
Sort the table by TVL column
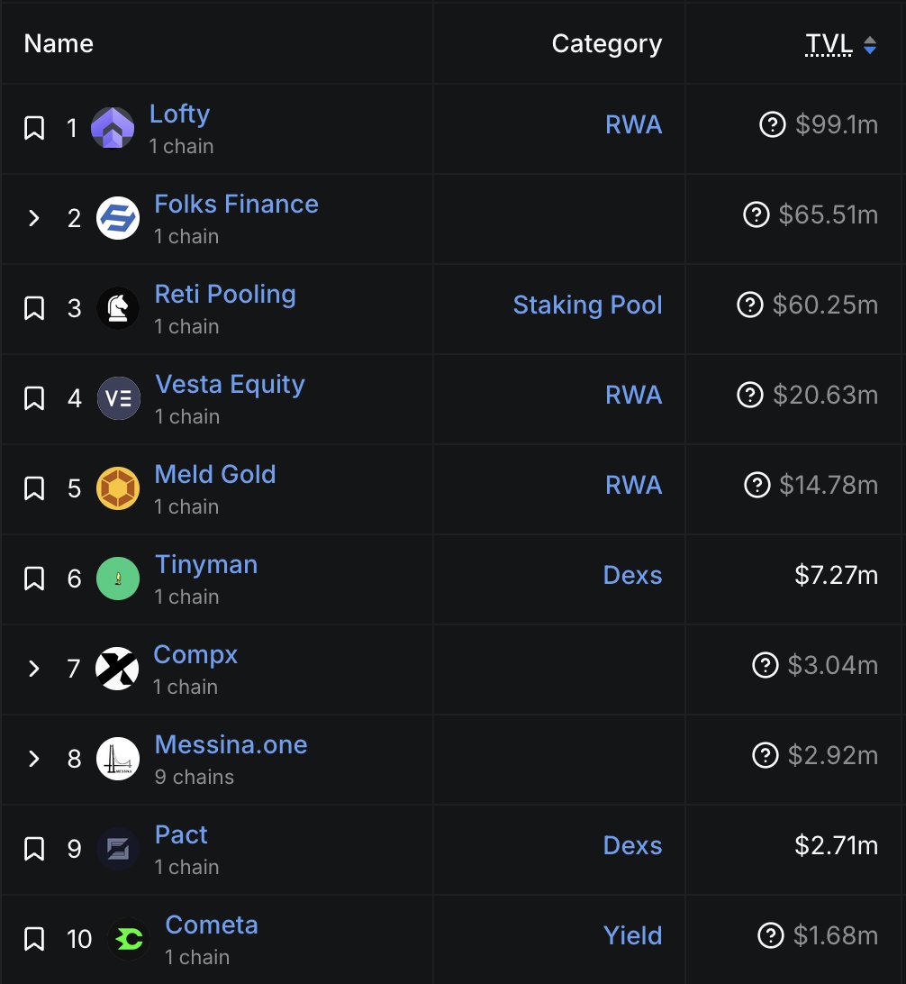click(829, 43)
